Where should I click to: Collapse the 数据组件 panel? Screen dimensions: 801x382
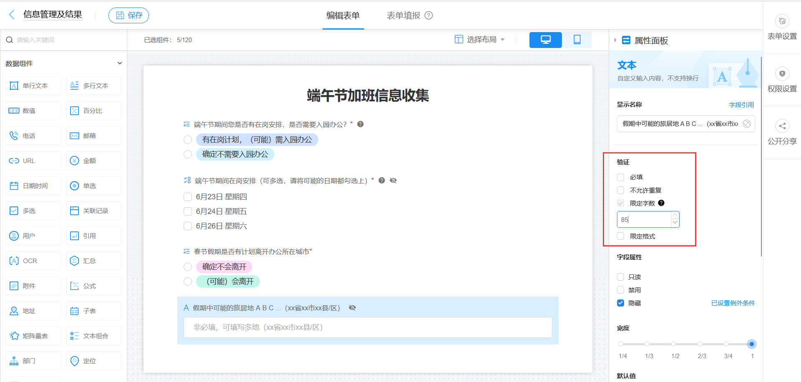coord(120,63)
